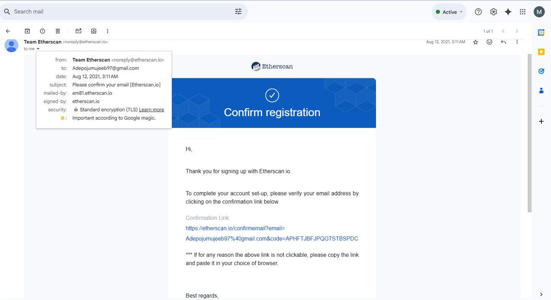The image size is (551, 300).
Task: Go back to inbox arrow
Action: (8, 31)
